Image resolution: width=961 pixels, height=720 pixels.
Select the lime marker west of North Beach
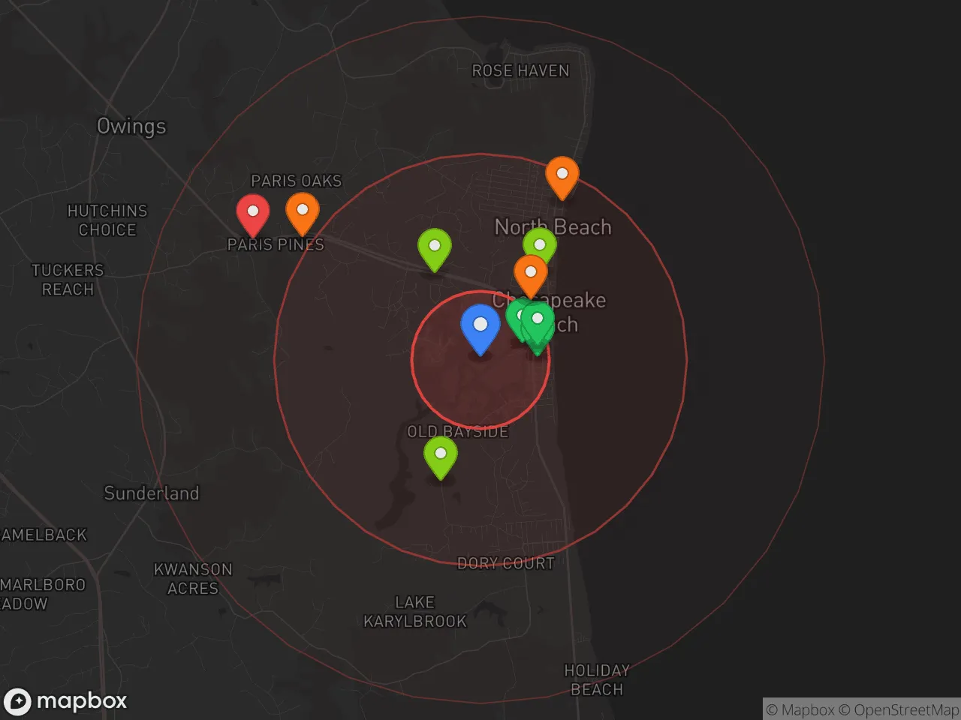[x=435, y=247]
